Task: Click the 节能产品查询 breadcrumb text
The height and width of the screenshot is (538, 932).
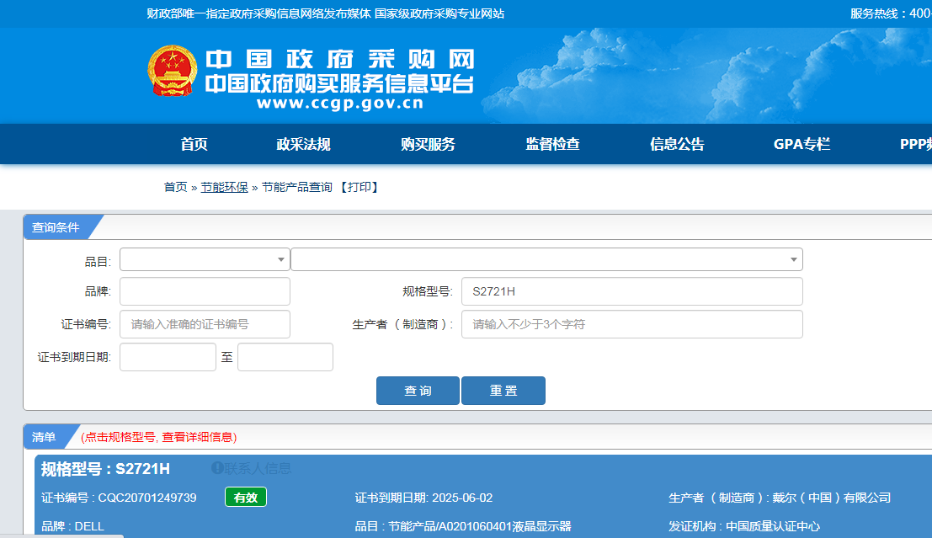Action: pyautogui.click(x=296, y=187)
